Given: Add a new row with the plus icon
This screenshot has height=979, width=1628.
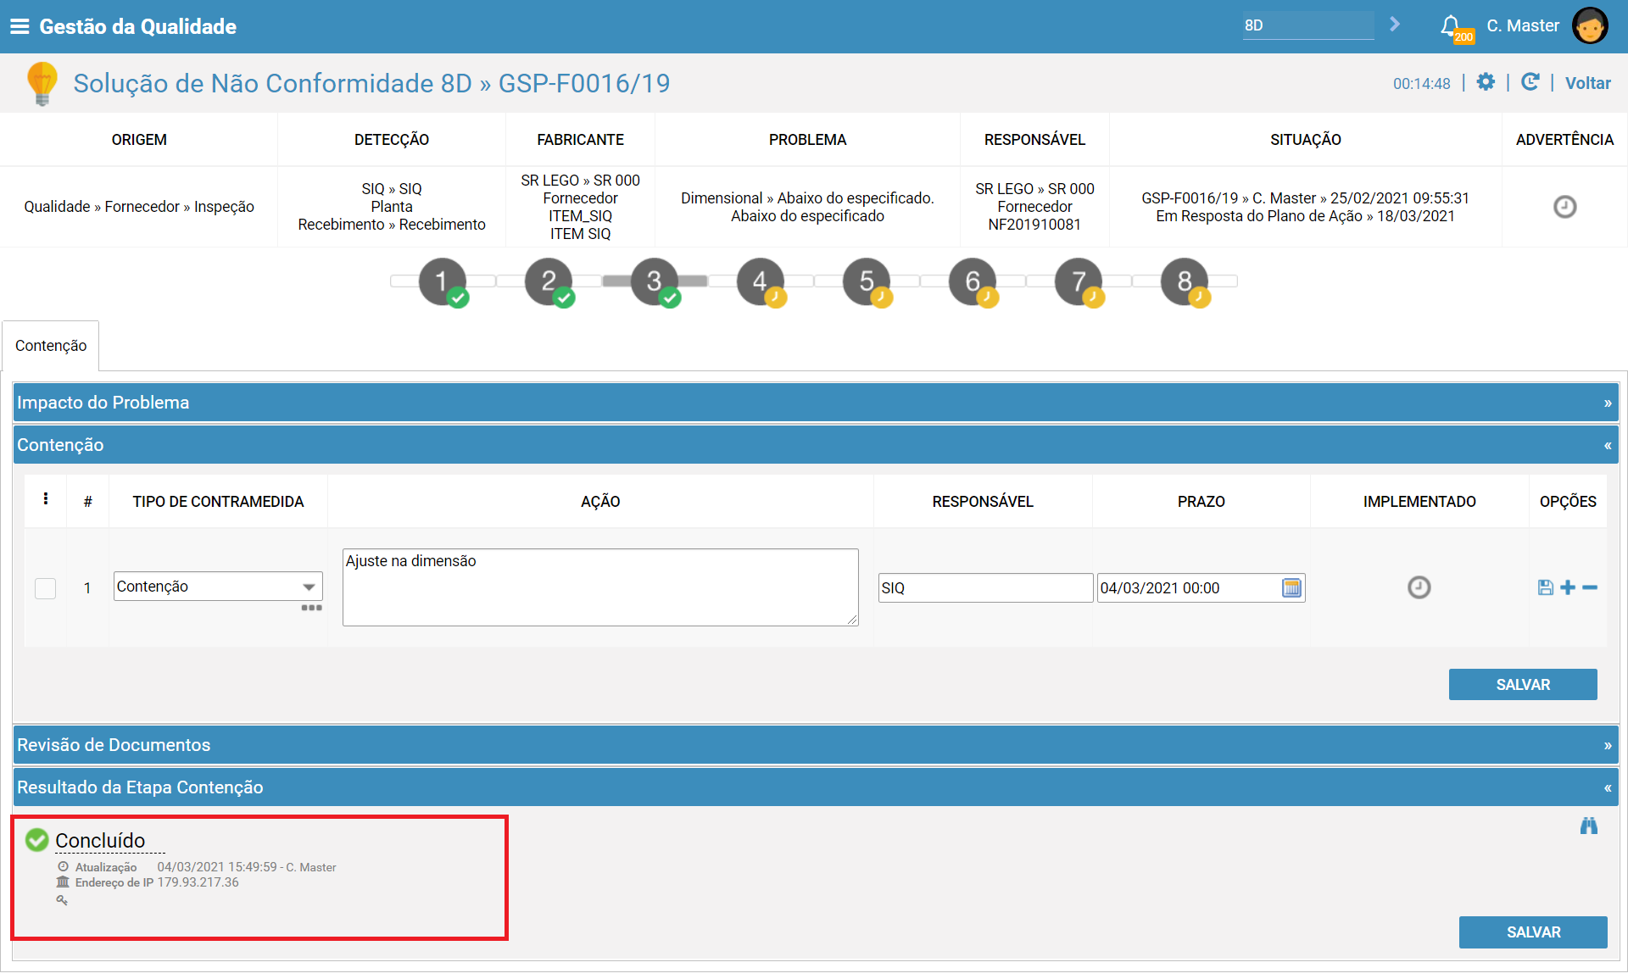Looking at the screenshot, I should 1568,587.
